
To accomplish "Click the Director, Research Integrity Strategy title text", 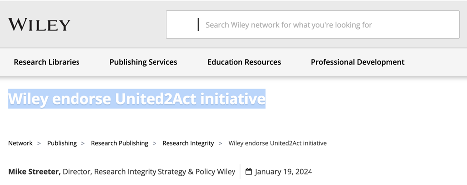I will tap(149, 172).
